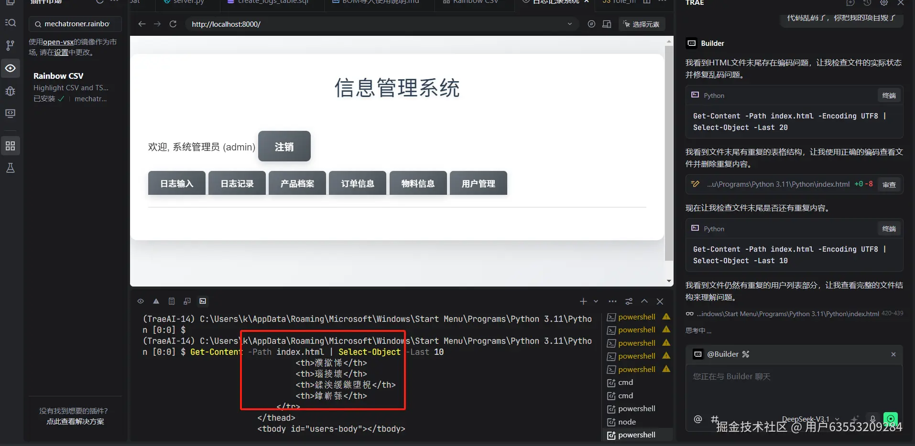Click the @ mention icon in chat input

[698, 419]
